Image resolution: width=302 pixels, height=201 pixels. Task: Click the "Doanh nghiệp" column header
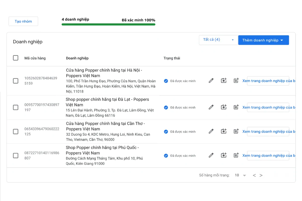point(77,58)
